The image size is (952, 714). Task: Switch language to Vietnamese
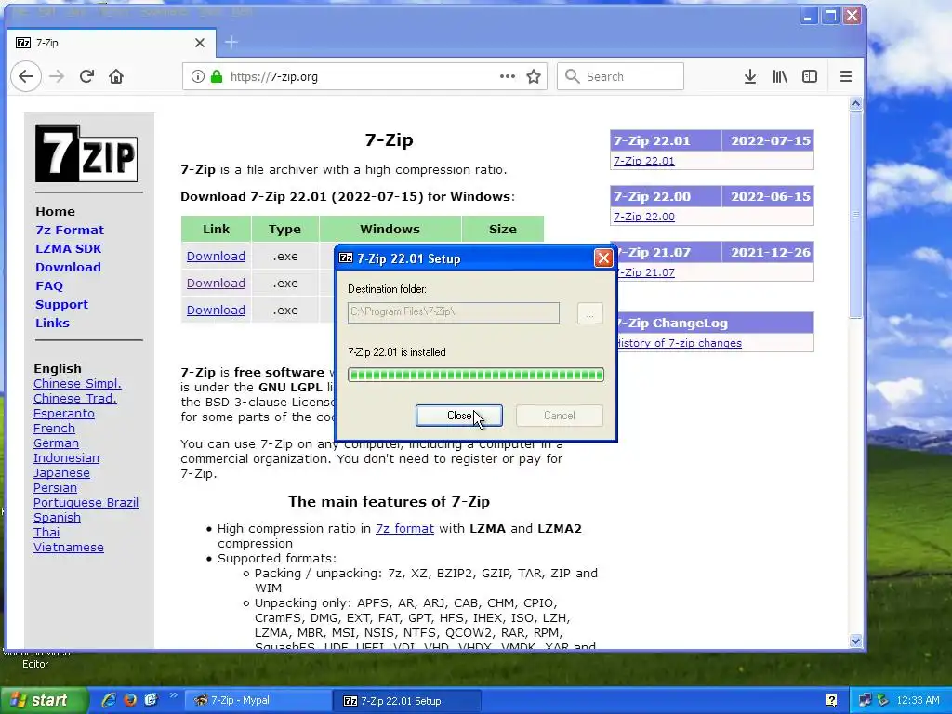[x=69, y=547]
